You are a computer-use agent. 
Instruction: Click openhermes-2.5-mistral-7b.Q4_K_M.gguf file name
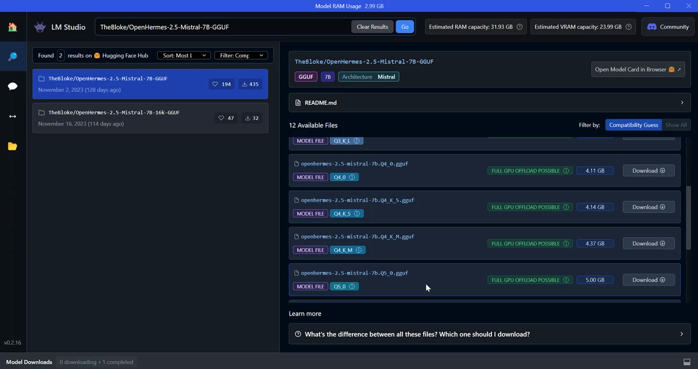pos(358,237)
